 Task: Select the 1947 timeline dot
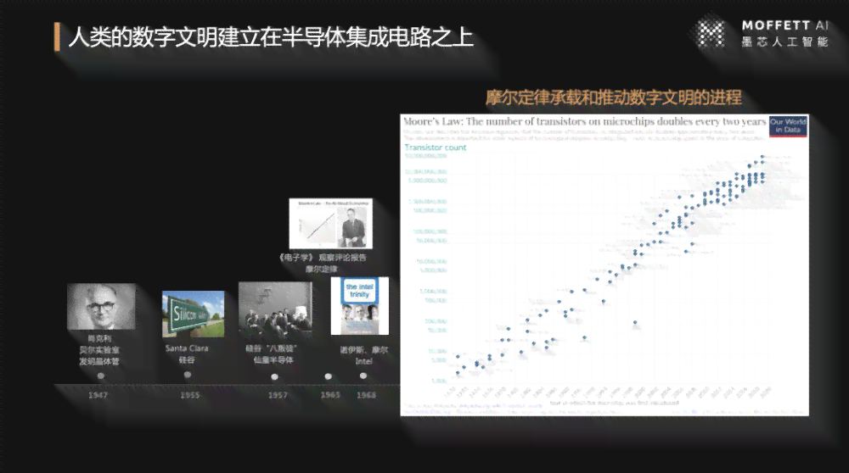coord(101,376)
